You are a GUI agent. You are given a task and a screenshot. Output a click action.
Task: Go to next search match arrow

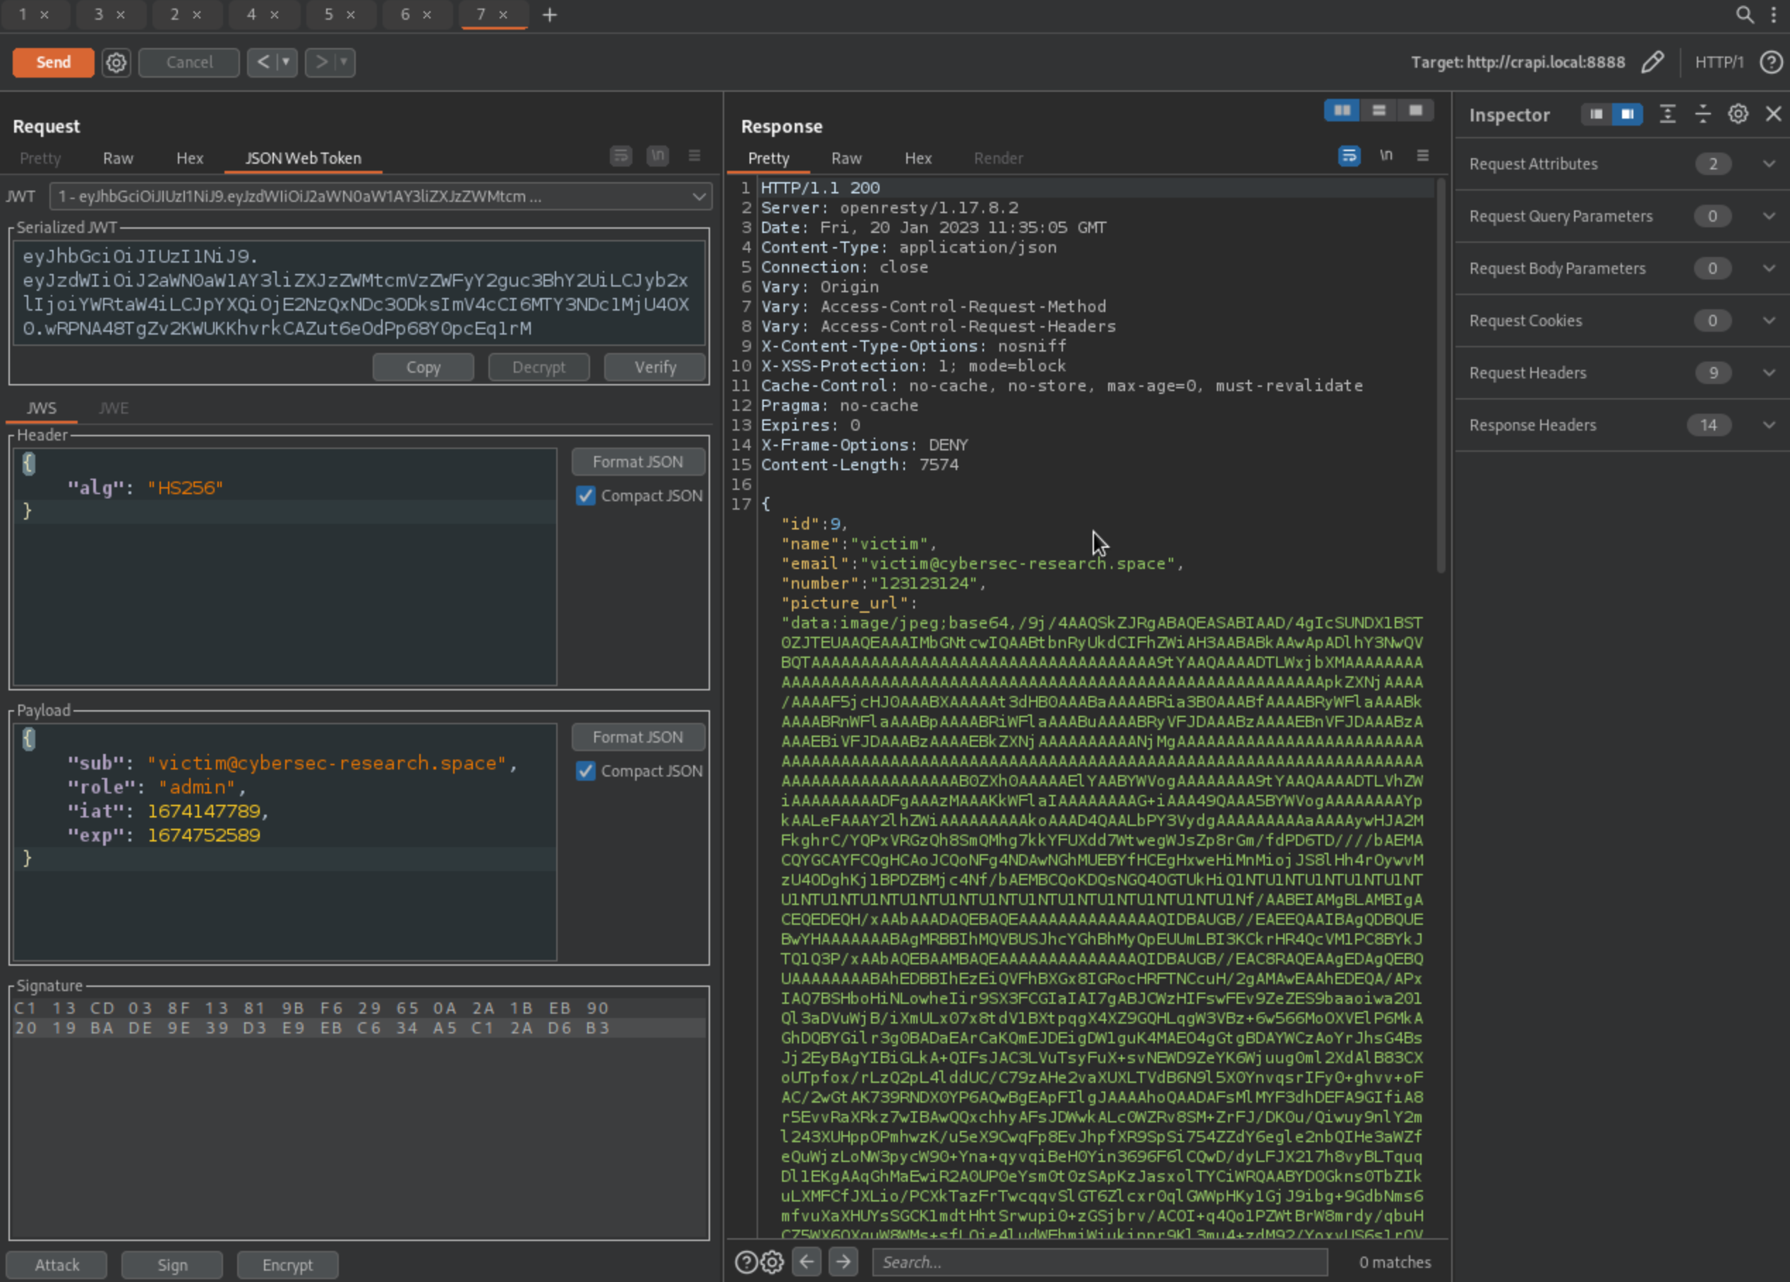point(843,1262)
